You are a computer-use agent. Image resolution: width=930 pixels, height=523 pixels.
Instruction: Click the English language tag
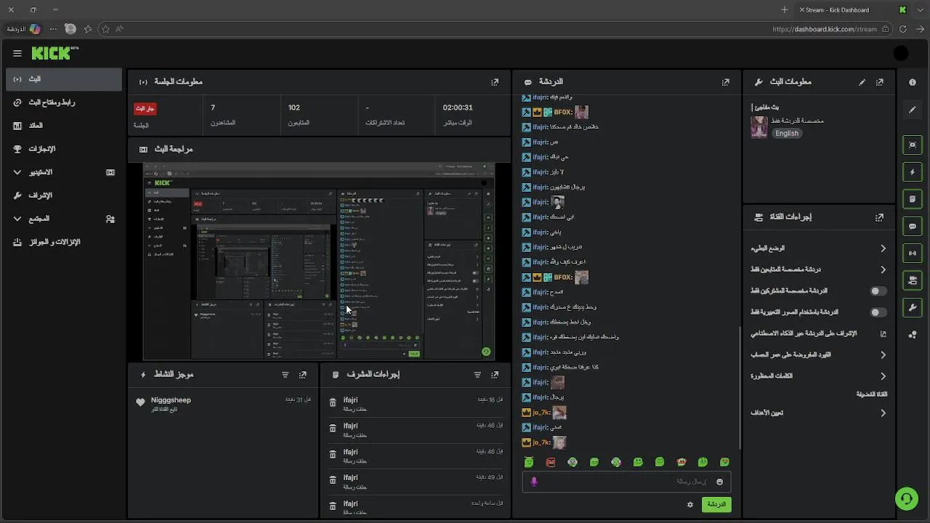click(787, 133)
